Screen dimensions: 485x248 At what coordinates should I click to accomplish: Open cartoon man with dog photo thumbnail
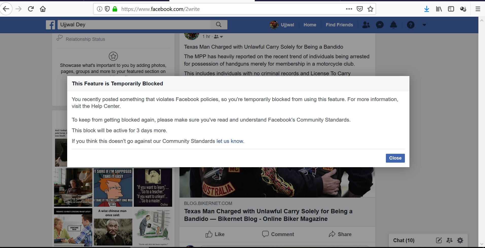coord(153,227)
